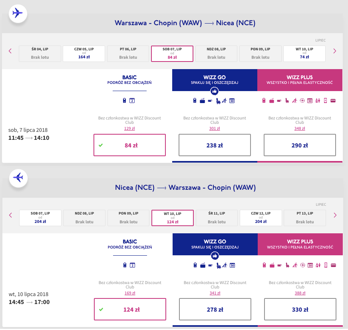
Task: Choose outbound WIZZ GO fare 238 zł
Action: coord(215,145)
